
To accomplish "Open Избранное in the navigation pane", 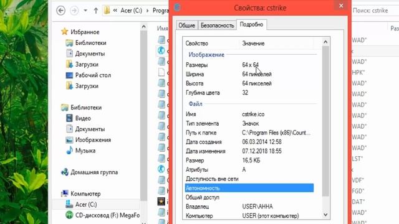I will coord(85,32).
